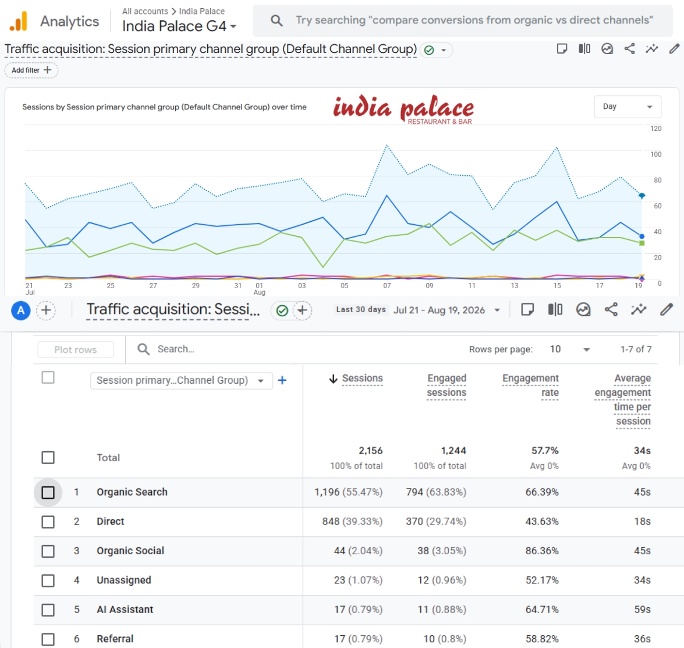Click the Last 30 days date range
The width and height of the screenshot is (684, 648).
coord(361,309)
